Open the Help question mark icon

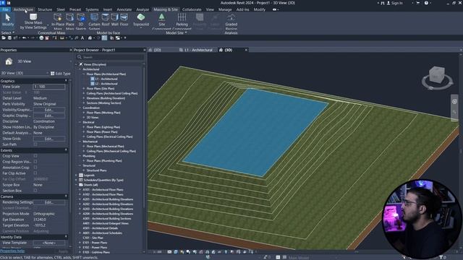[x=426, y=3]
